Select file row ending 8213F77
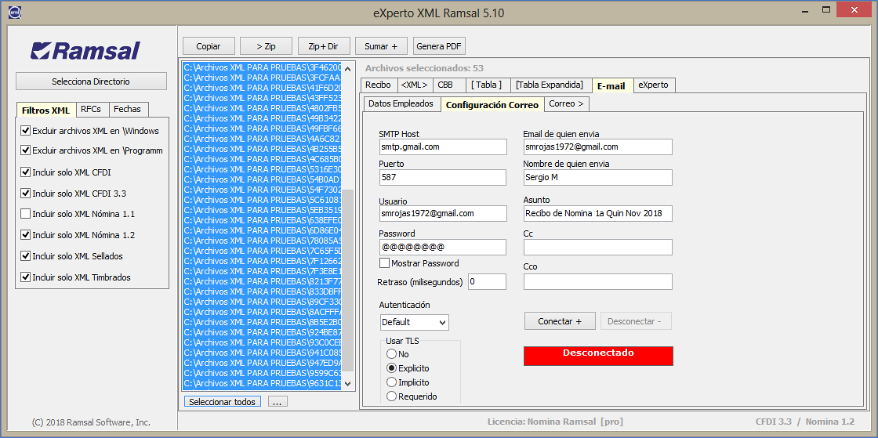The height and width of the screenshot is (438, 878). 262,281
